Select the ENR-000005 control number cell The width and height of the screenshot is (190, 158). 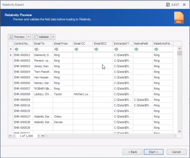(x=23, y=77)
